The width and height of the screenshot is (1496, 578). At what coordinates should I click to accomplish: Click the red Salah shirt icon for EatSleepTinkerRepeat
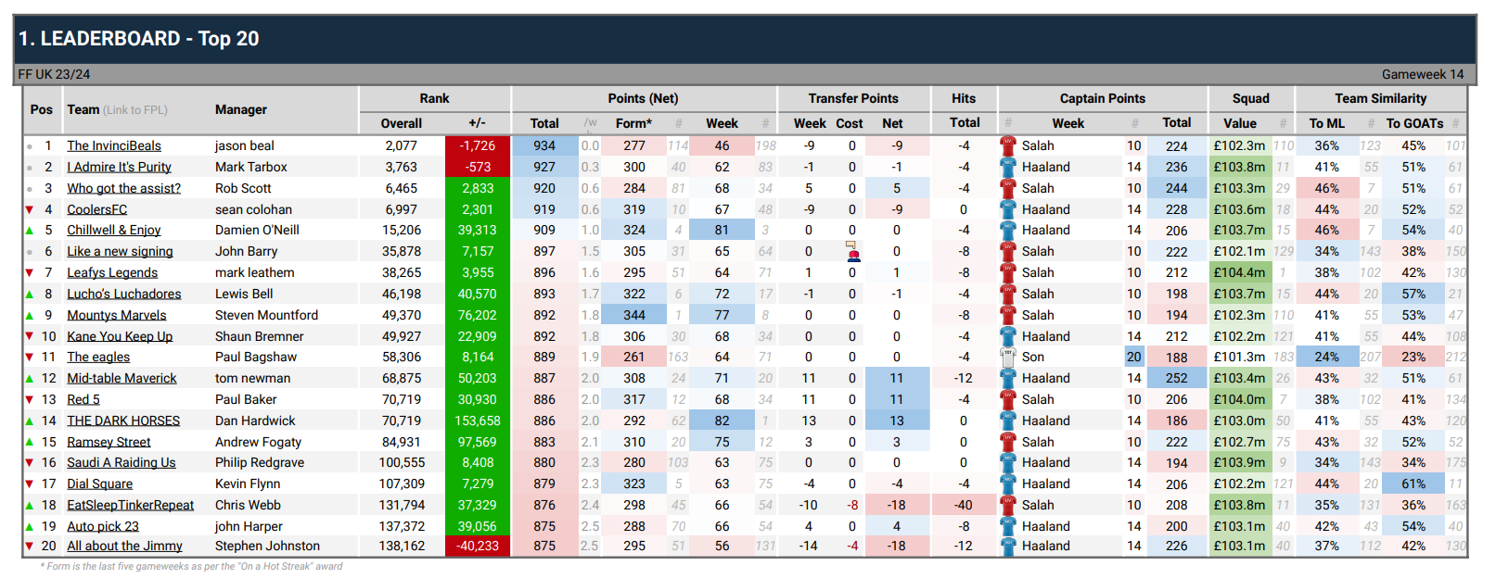point(1008,505)
